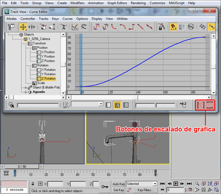Click the large key icon for Set Keys
This screenshot has width=221, height=194.
click(x=105, y=187)
